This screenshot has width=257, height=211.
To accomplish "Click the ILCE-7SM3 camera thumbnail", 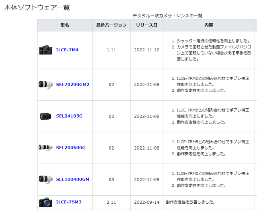I will pos(46,202).
